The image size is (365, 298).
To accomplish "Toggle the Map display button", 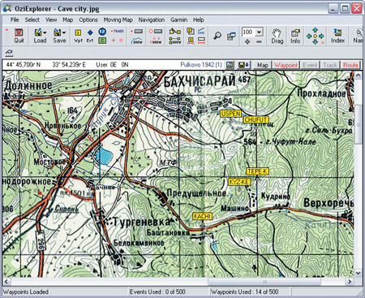I will pos(262,65).
